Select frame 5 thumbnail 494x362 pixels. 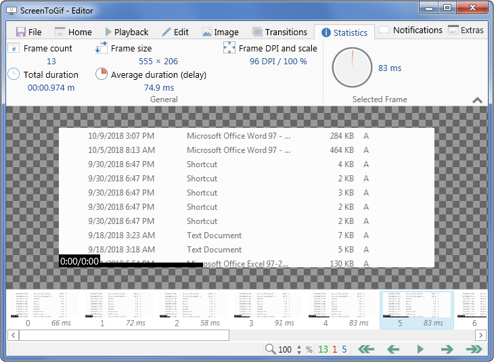[416, 310]
